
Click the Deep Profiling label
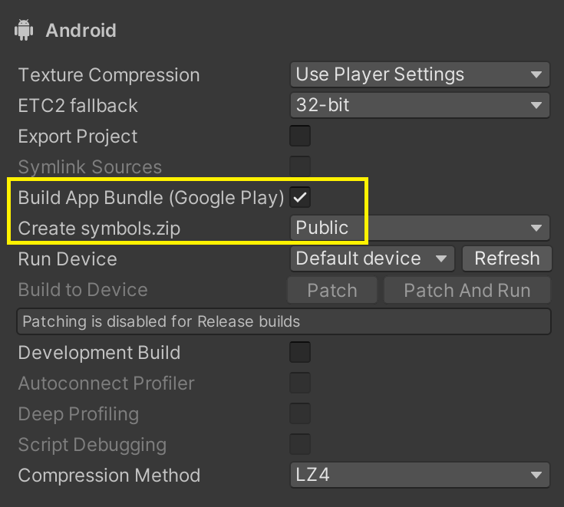click(x=78, y=414)
